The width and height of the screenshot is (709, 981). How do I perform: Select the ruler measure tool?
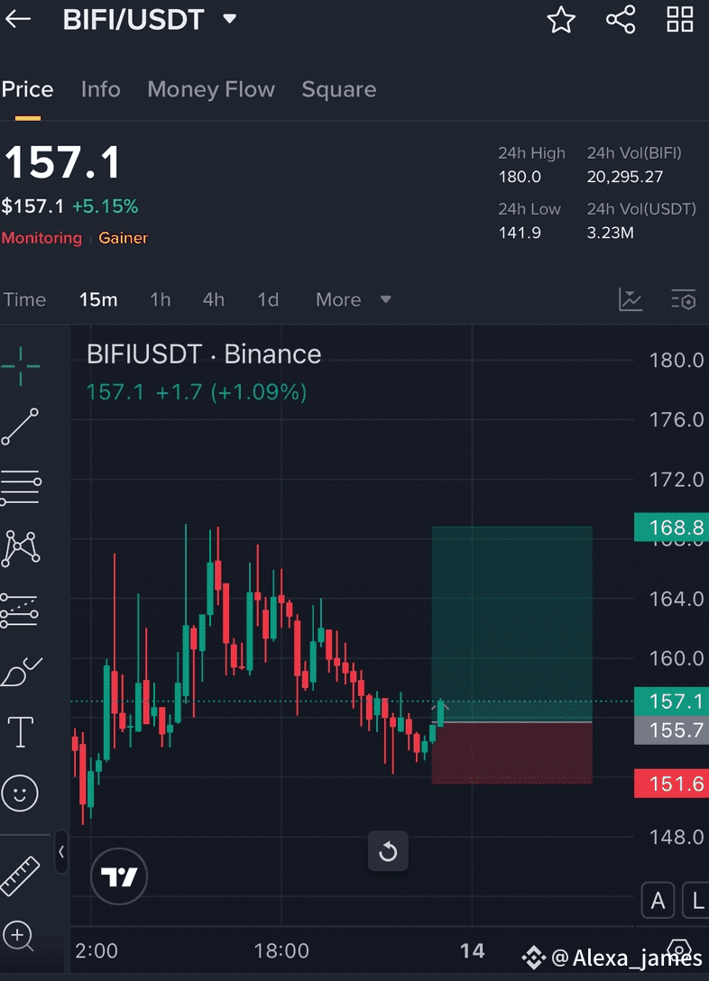20,876
